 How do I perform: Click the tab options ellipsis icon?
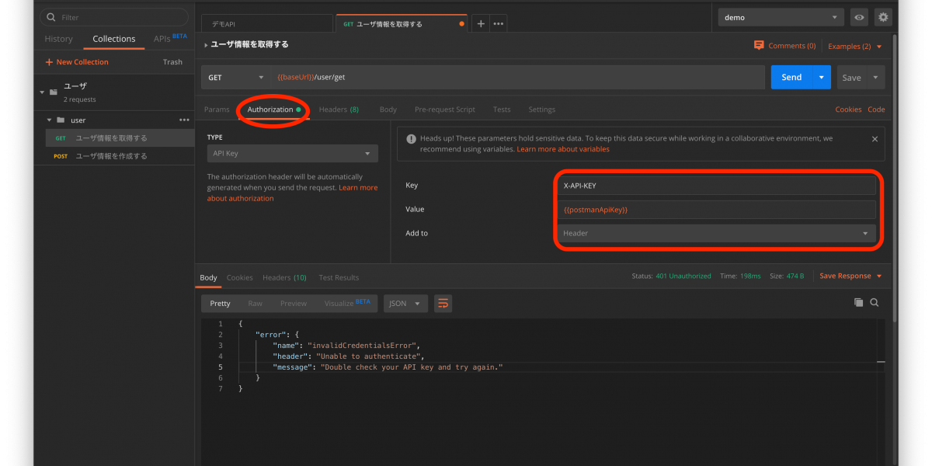[499, 24]
